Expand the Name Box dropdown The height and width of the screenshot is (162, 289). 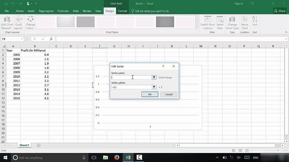tap(22, 39)
